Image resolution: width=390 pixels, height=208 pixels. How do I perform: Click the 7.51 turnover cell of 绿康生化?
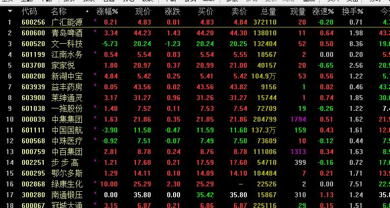tap(356, 184)
